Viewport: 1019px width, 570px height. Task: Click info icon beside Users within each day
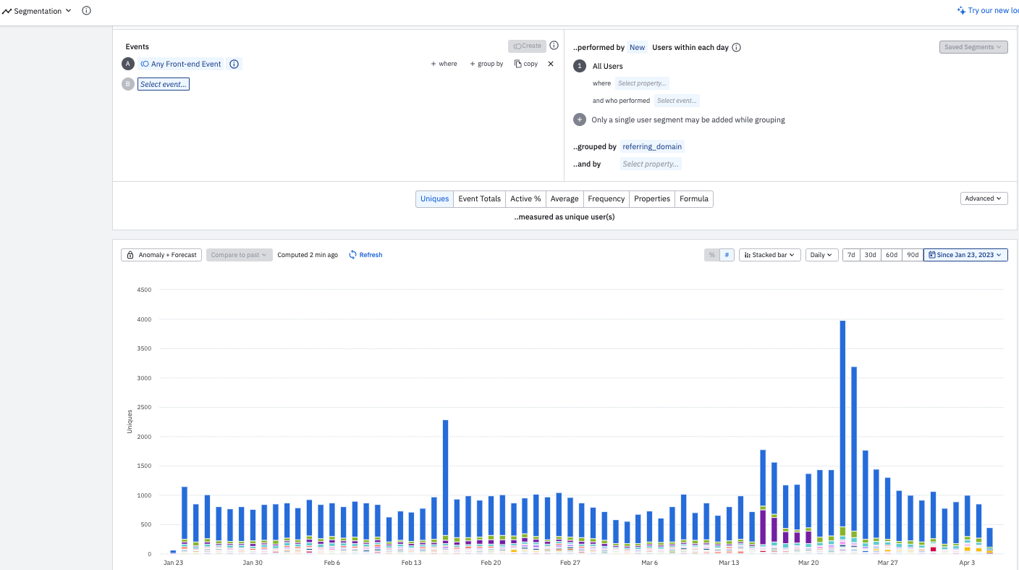[x=736, y=47]
